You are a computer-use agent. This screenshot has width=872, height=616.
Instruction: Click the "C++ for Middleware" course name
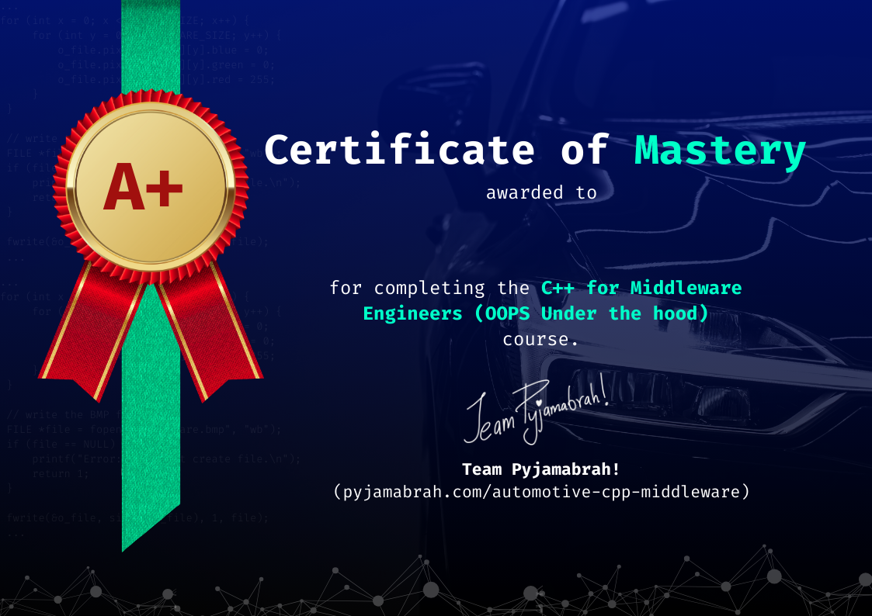click(x=641, y=288)
